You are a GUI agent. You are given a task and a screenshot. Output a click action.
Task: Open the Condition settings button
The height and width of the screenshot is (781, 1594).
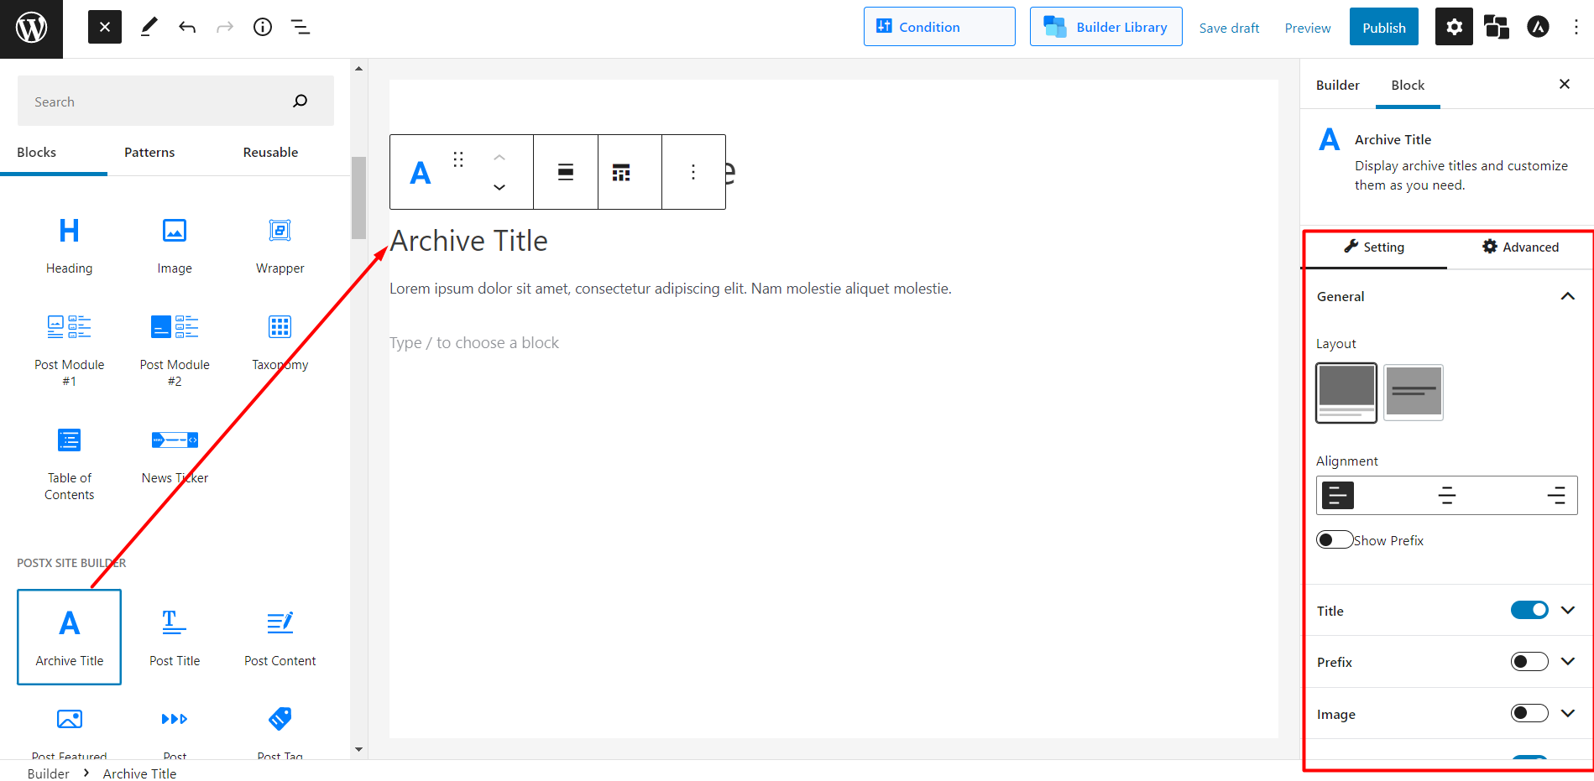pos(939,27)
